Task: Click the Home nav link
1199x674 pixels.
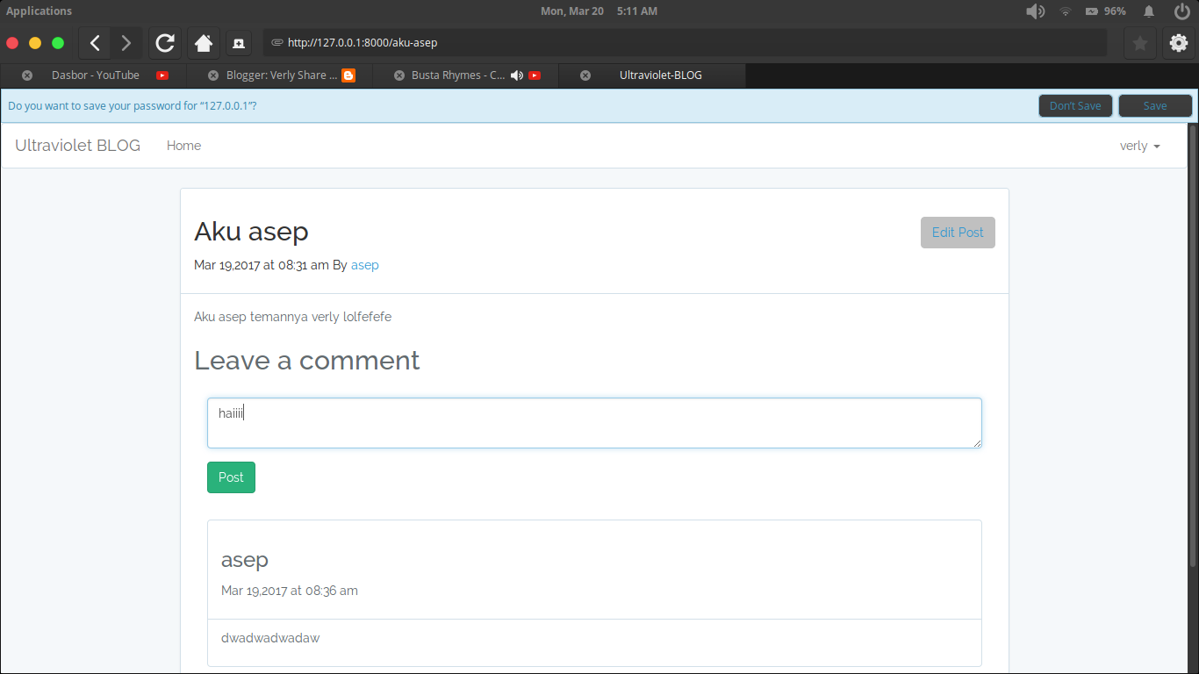Action: (x=183, y=146)
